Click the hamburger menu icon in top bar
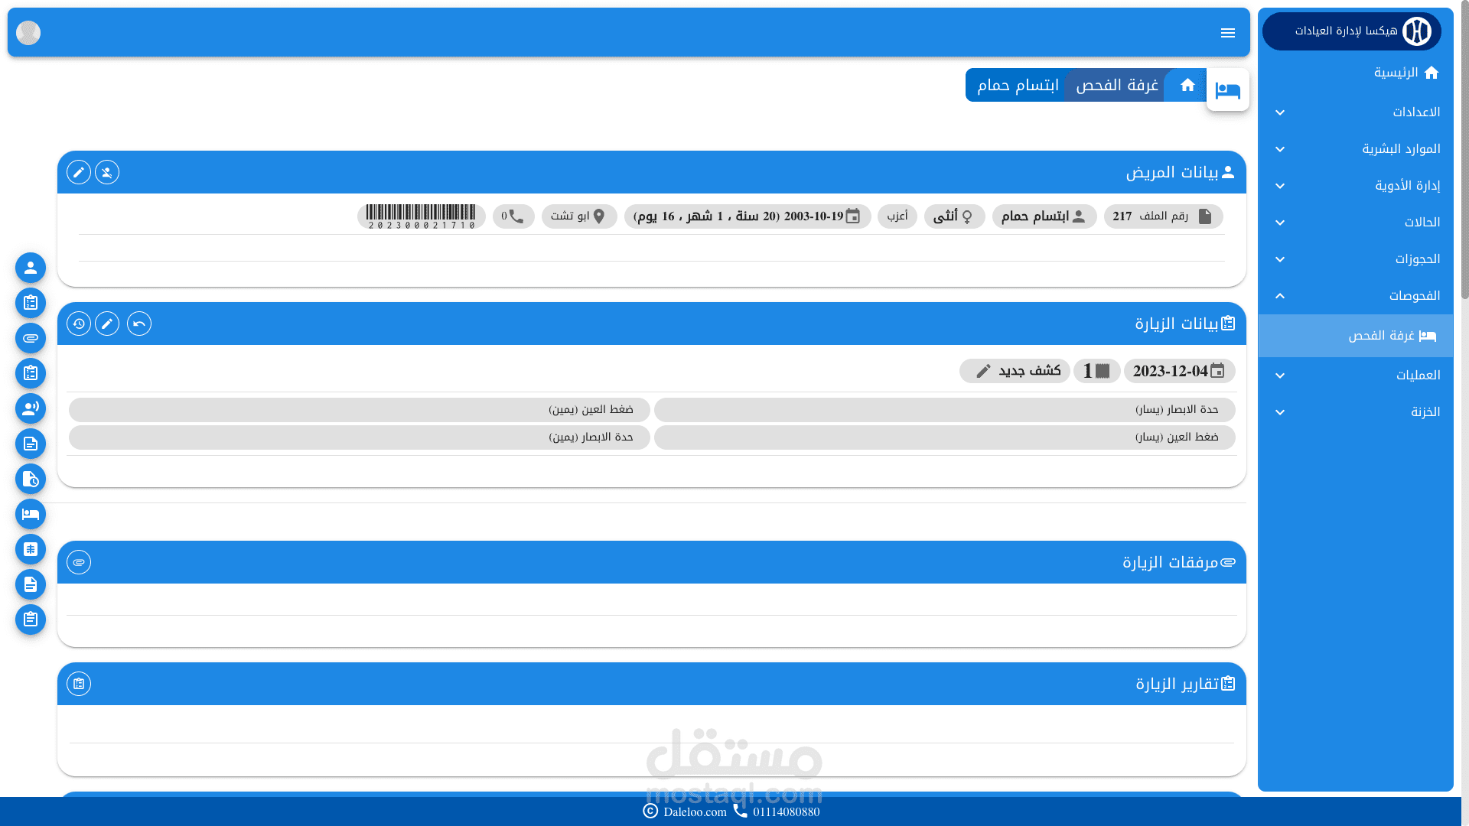 (x=1228, y=33)
